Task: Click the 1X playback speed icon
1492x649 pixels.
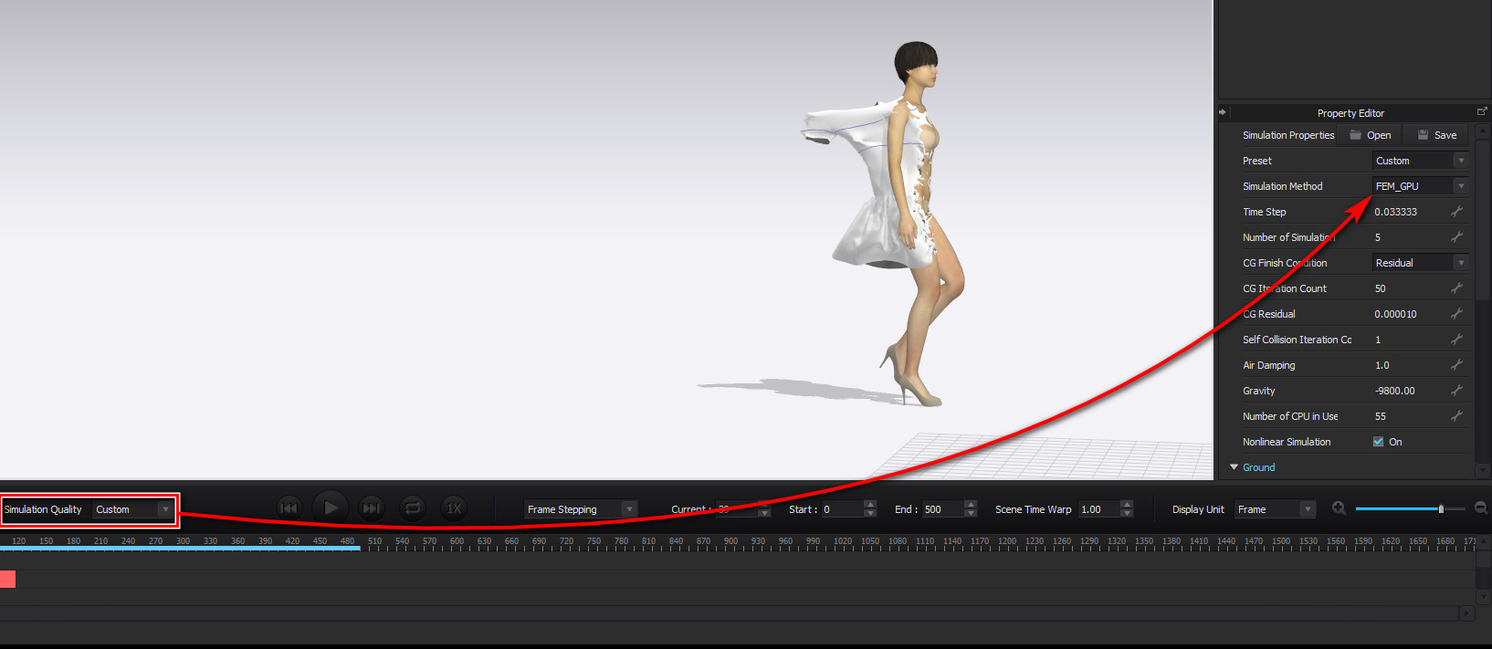Action: [x=454, y=508]
